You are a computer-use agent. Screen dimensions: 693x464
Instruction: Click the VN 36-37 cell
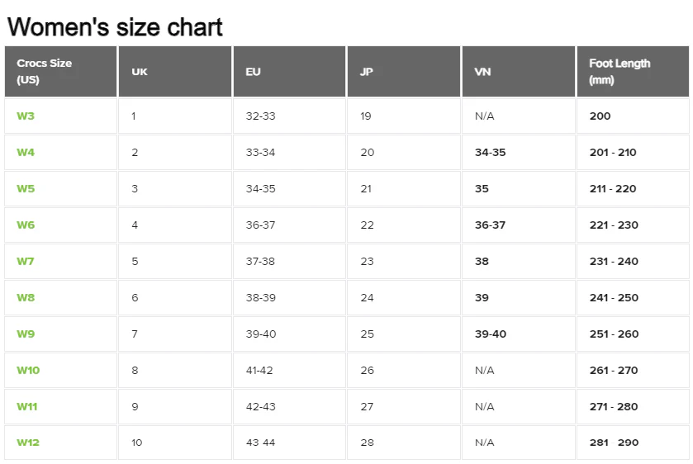(490, 225)
